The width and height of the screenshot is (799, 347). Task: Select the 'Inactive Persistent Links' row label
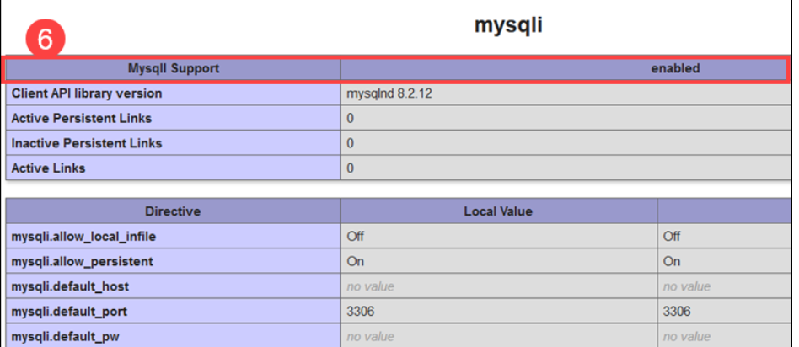87,143
